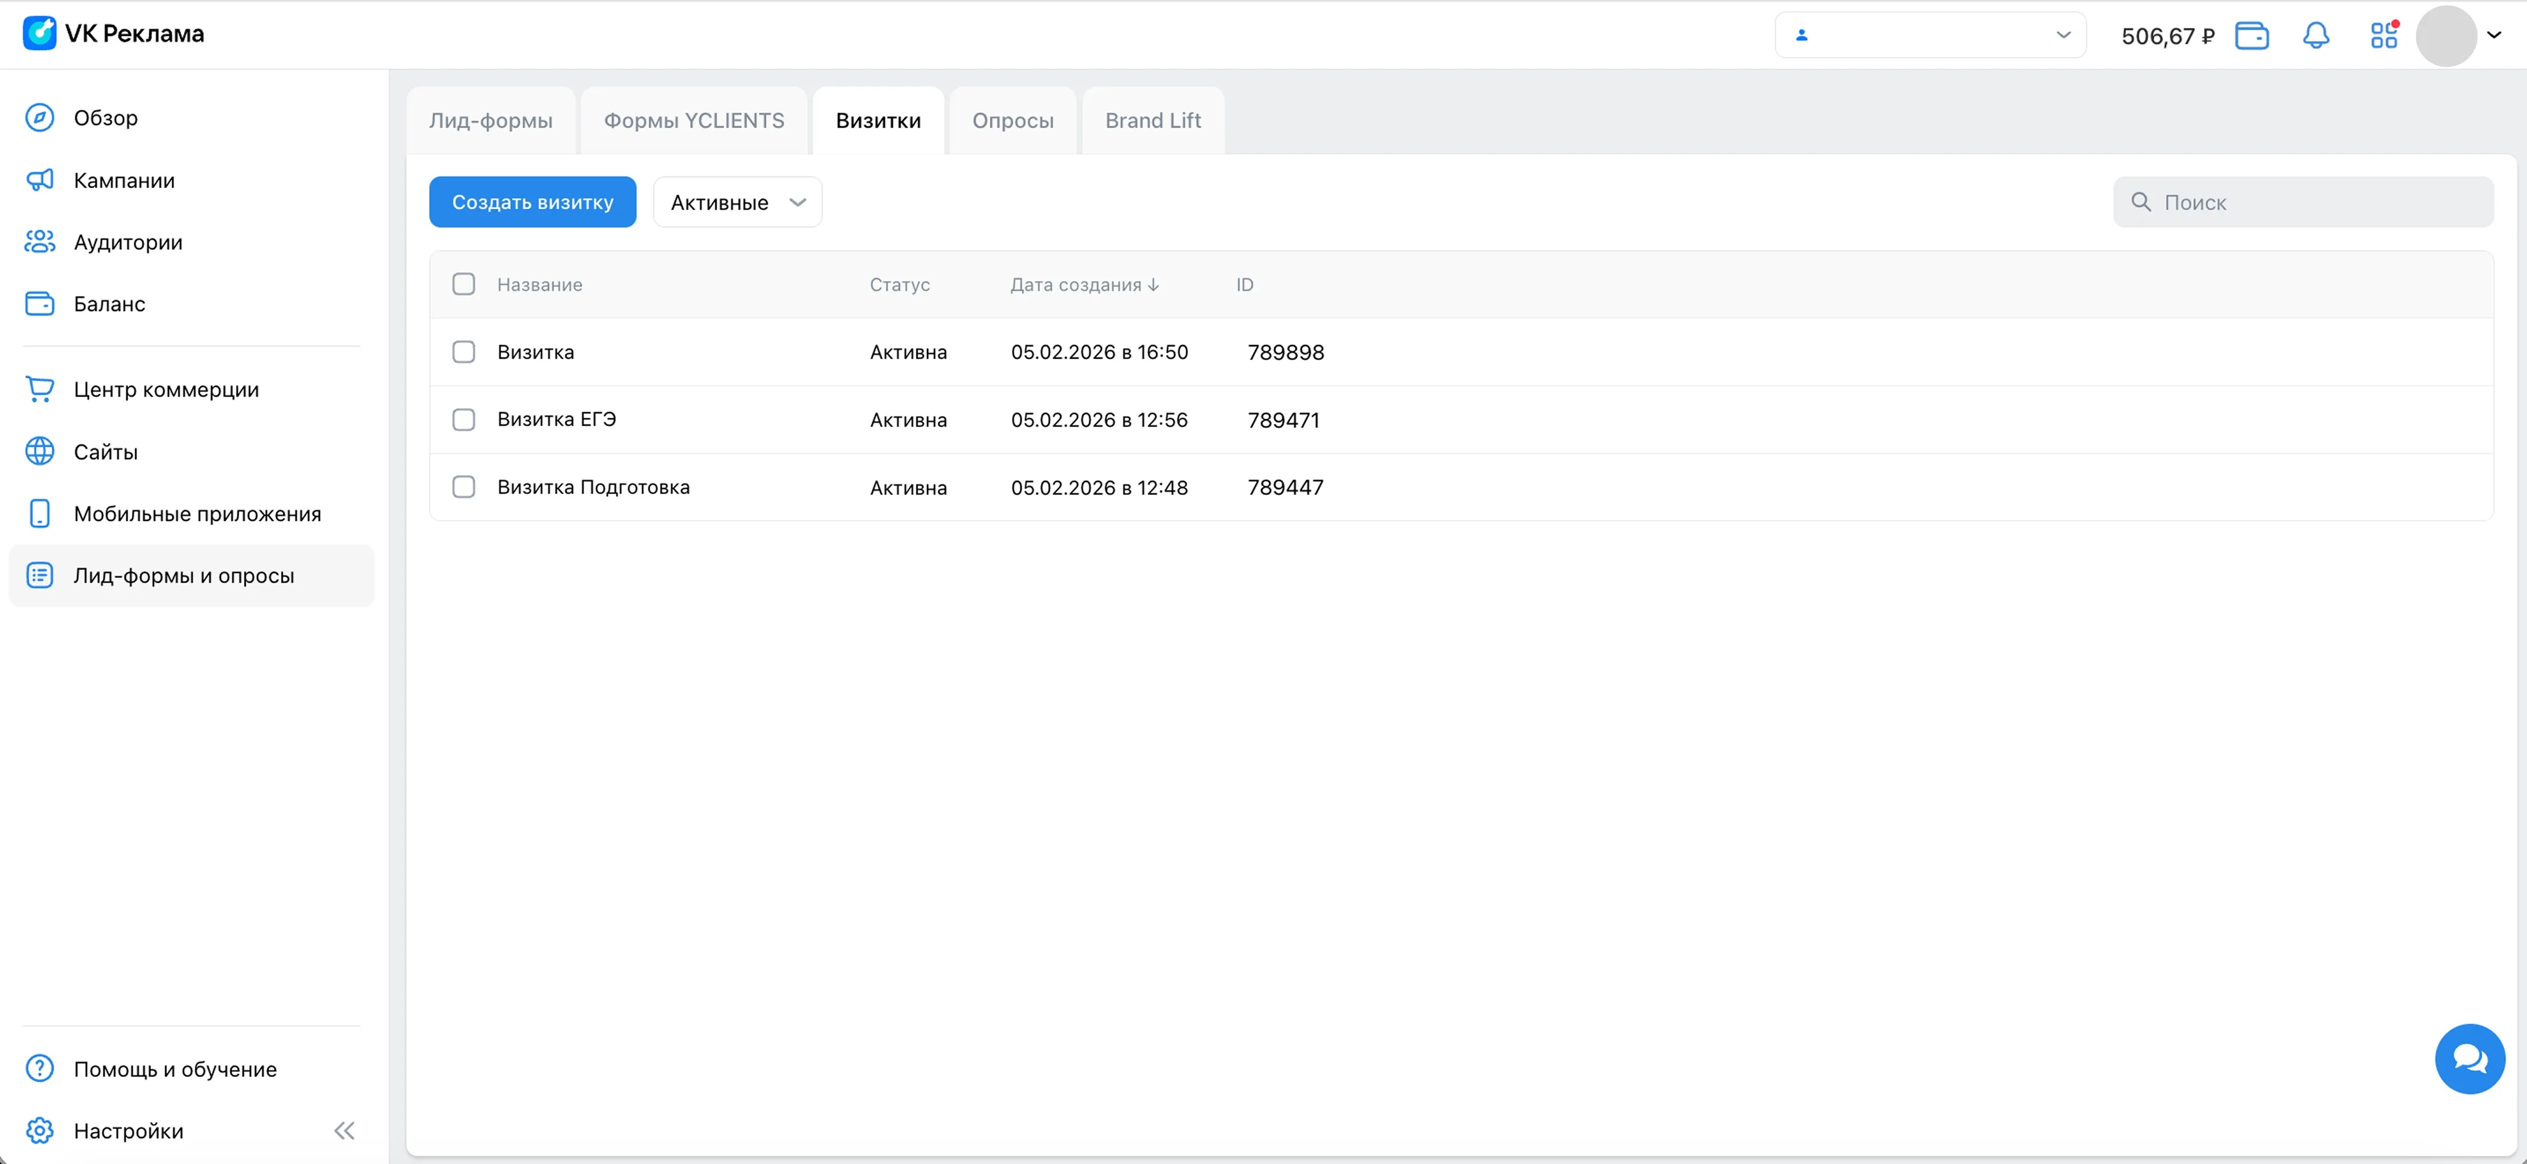This screenshot has height=1164, width=2527.
Task: Click the Настройки gear icon
Action: (x=39, y=1130)
